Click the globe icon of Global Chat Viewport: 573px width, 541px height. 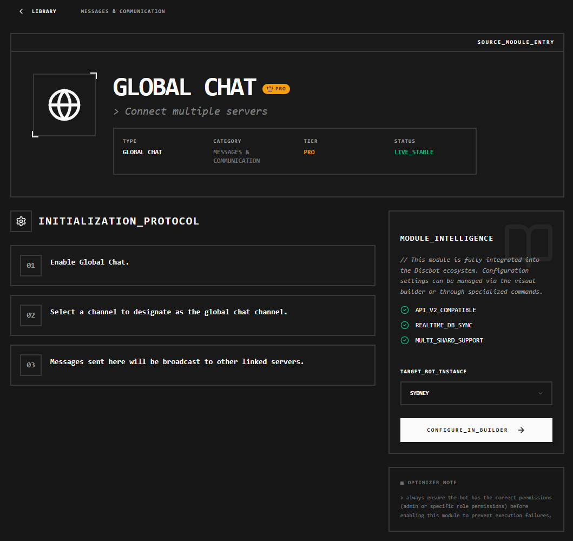(x=64, y=105)
